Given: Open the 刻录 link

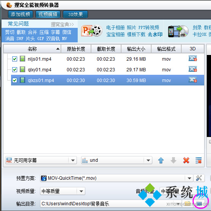Looking at the screenshot, I should point(197,27).
